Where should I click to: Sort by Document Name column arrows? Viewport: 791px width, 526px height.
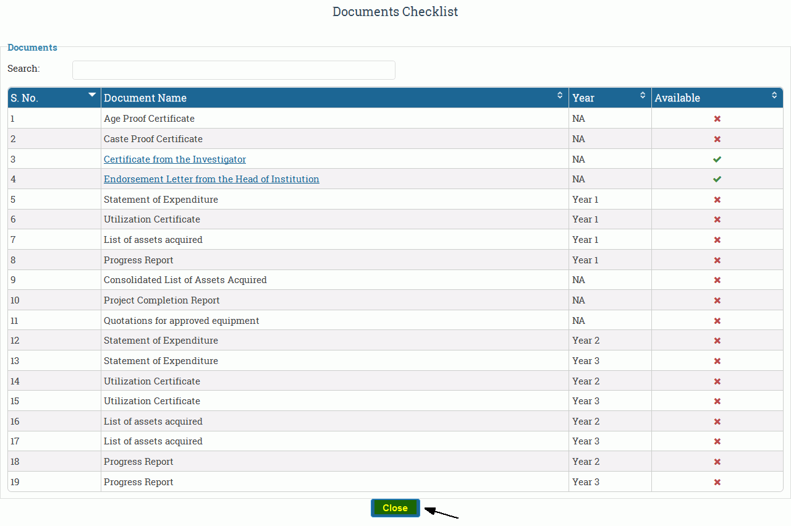tap(560, 95)
